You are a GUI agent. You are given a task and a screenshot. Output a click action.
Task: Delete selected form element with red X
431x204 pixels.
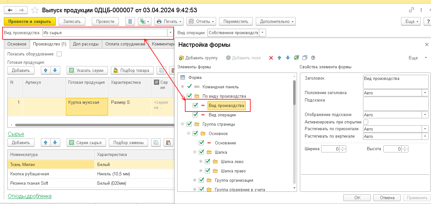[x=271, y=58]
